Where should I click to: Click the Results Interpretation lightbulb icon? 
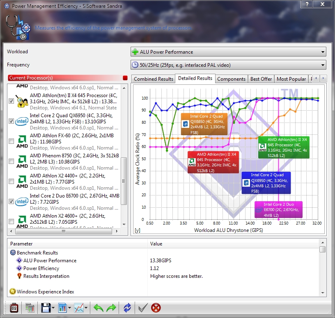coord(19,276)
